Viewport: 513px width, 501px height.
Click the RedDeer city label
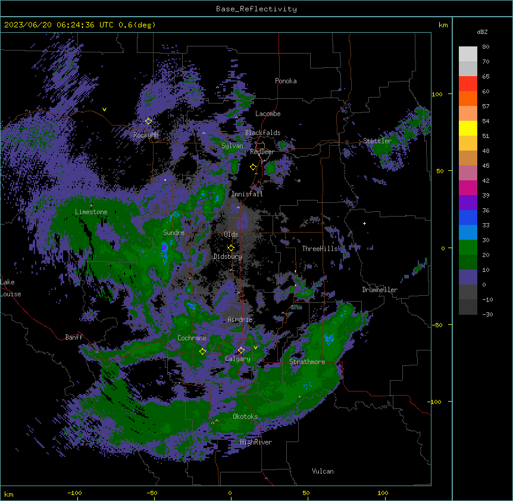262,152
